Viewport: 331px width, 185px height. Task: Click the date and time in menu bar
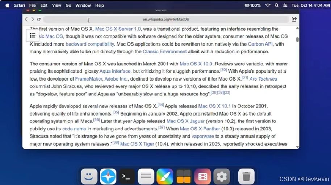(310, 5)
